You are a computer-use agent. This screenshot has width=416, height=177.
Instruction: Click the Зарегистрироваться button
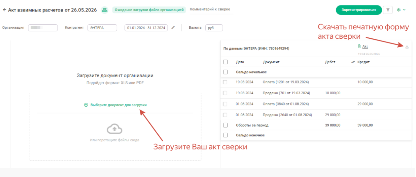[x=359, y=10]
